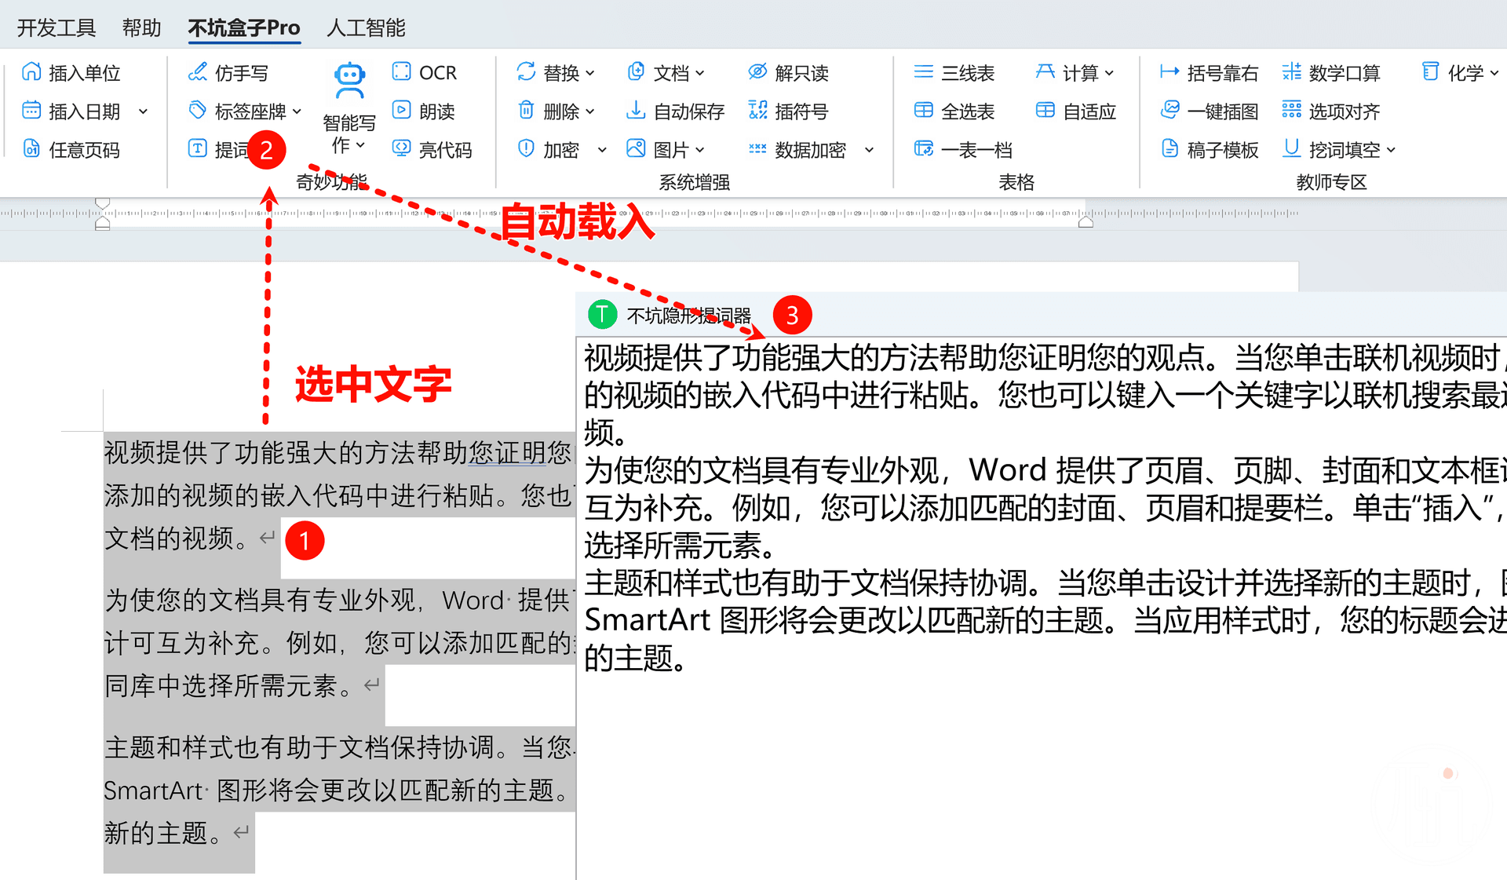1507x880 pixels.
Task: Expand the 加密 dropdown chevron
Action: pos(602,150)
